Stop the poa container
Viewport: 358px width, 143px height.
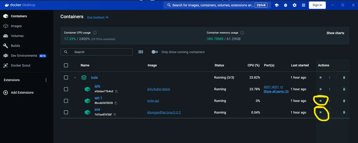(x=321, y=112)
